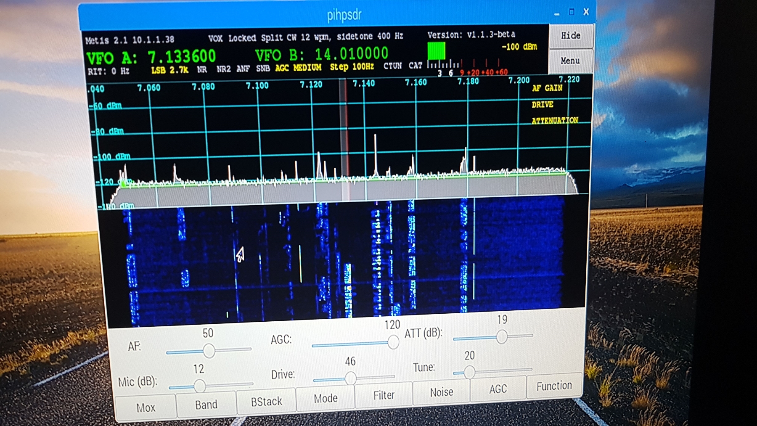
Task: Click the Mic (dB) slider handle
Action: point(200,386)
